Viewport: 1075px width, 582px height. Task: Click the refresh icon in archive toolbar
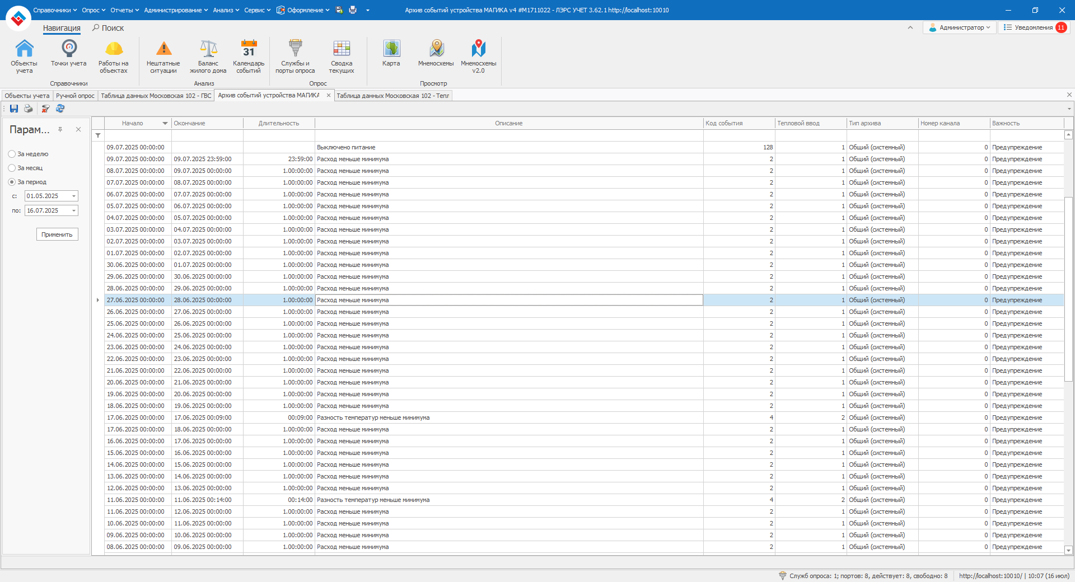pos(60,109)
